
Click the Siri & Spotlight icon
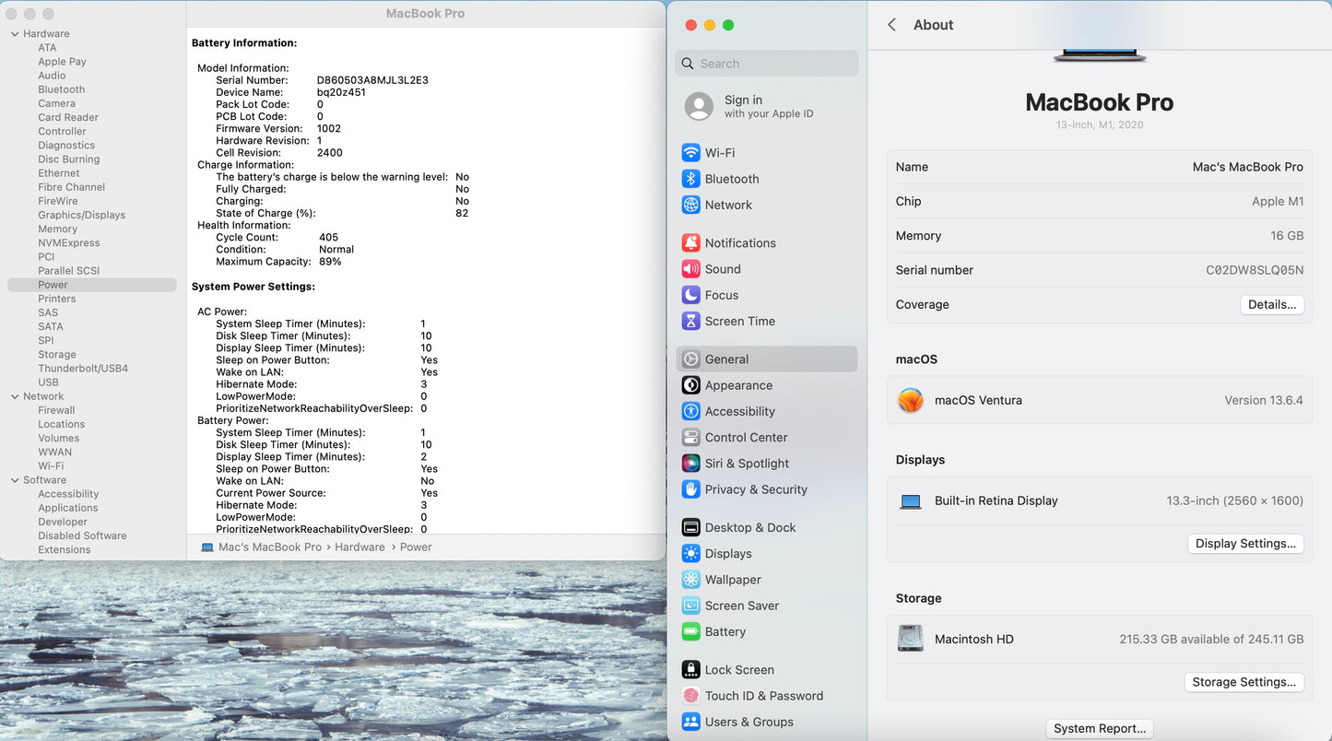690,464
